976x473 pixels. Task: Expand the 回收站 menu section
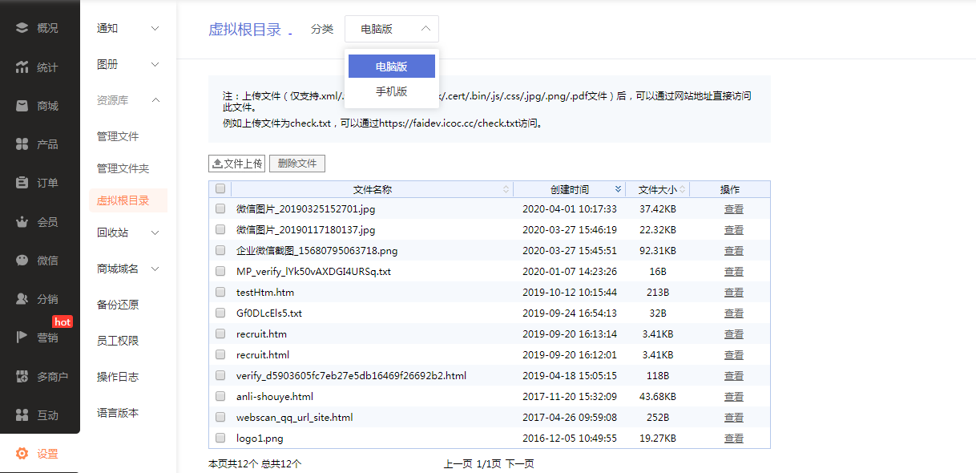[155, 232]
